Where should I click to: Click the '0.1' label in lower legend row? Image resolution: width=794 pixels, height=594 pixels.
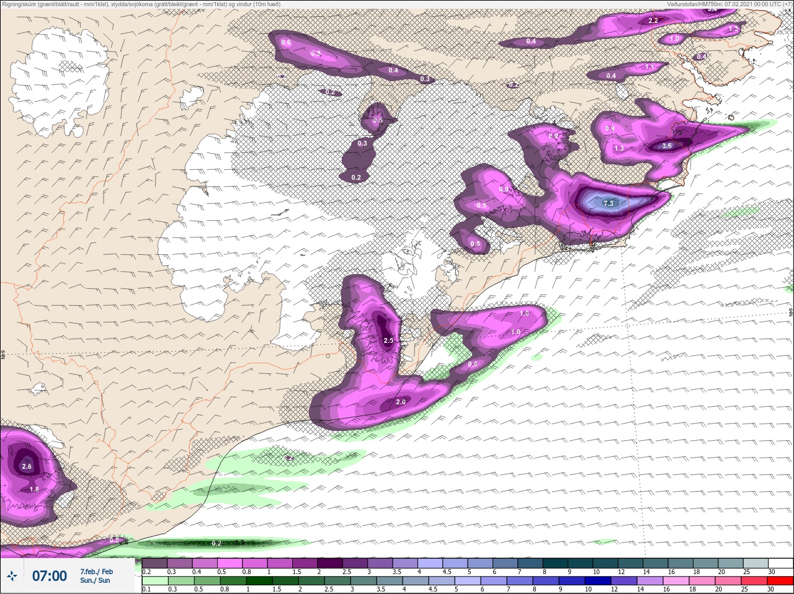pyautogui.click(x=146, y=589)
